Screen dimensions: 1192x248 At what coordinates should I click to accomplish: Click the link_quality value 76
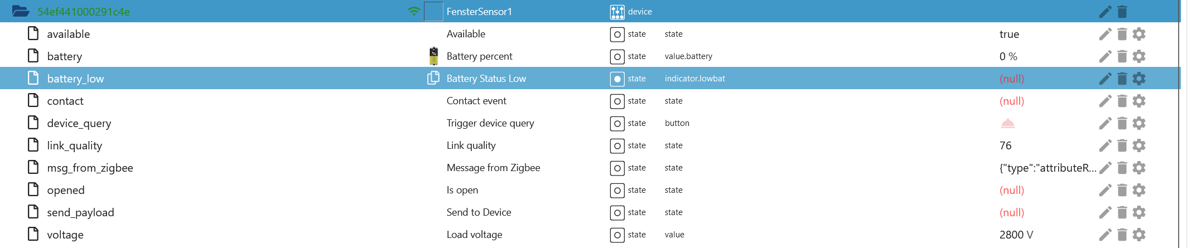(x=1005, y=145)
